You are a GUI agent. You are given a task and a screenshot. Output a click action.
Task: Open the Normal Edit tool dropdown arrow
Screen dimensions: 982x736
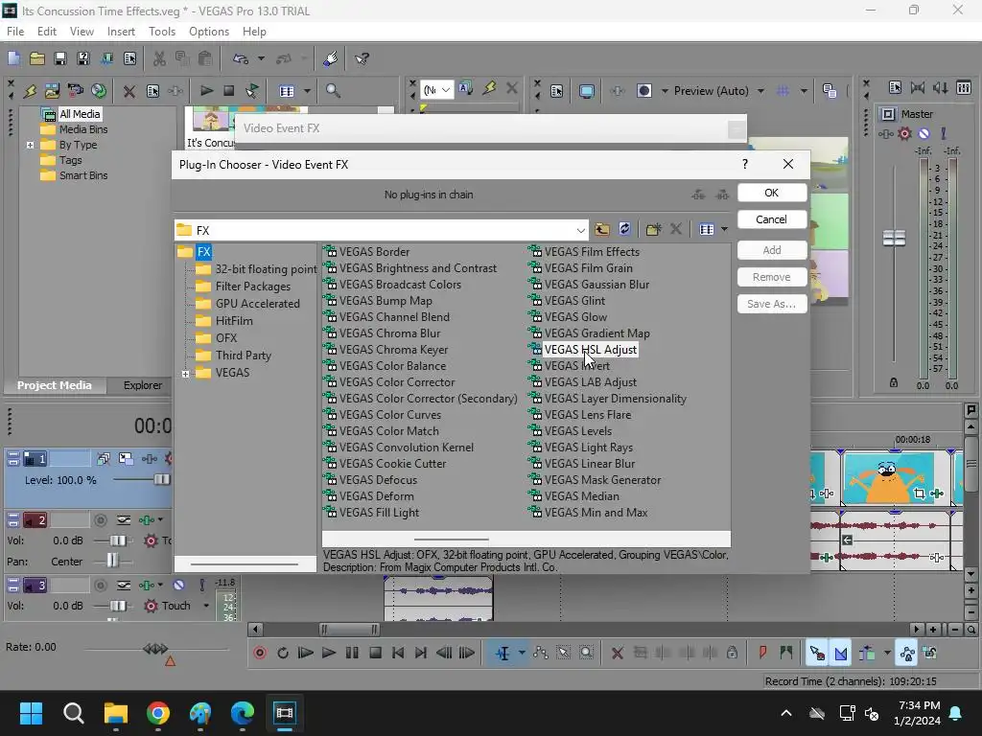522,654
